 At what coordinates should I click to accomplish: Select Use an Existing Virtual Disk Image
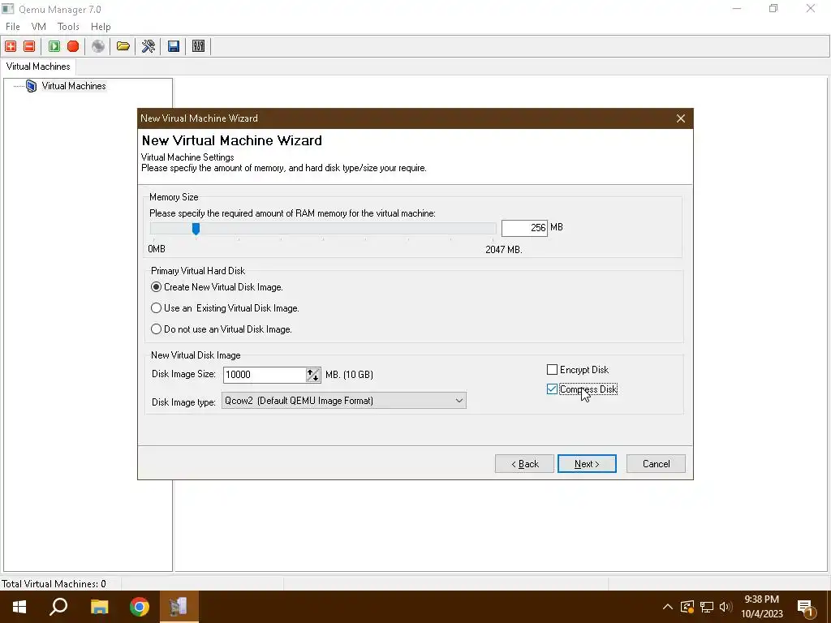[156, 308]
